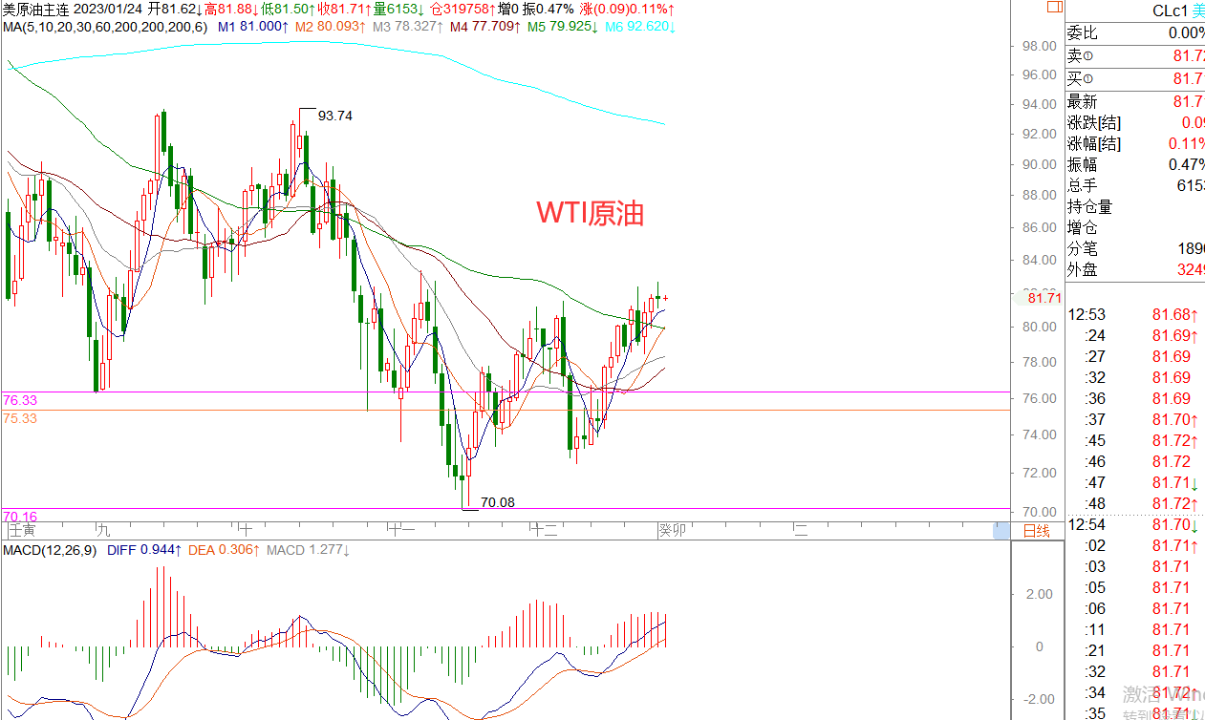Select the DIFF 0.944 value
The height and width of the screenshot is (720, 1205).
(142, 550)
